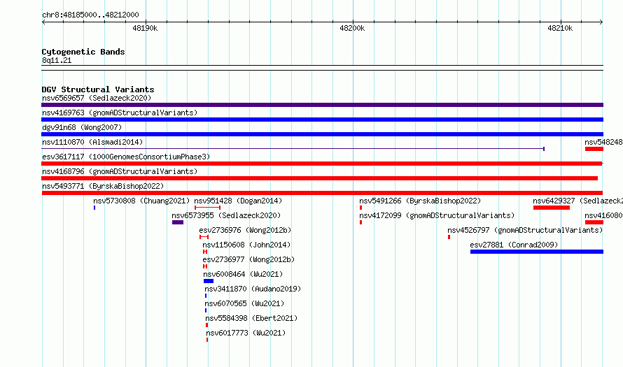Image resolution: width=623 pixels, height=367 pixels.
Task: Click nsv5730808 (Chuang2021) label
Action: [141, 201]
